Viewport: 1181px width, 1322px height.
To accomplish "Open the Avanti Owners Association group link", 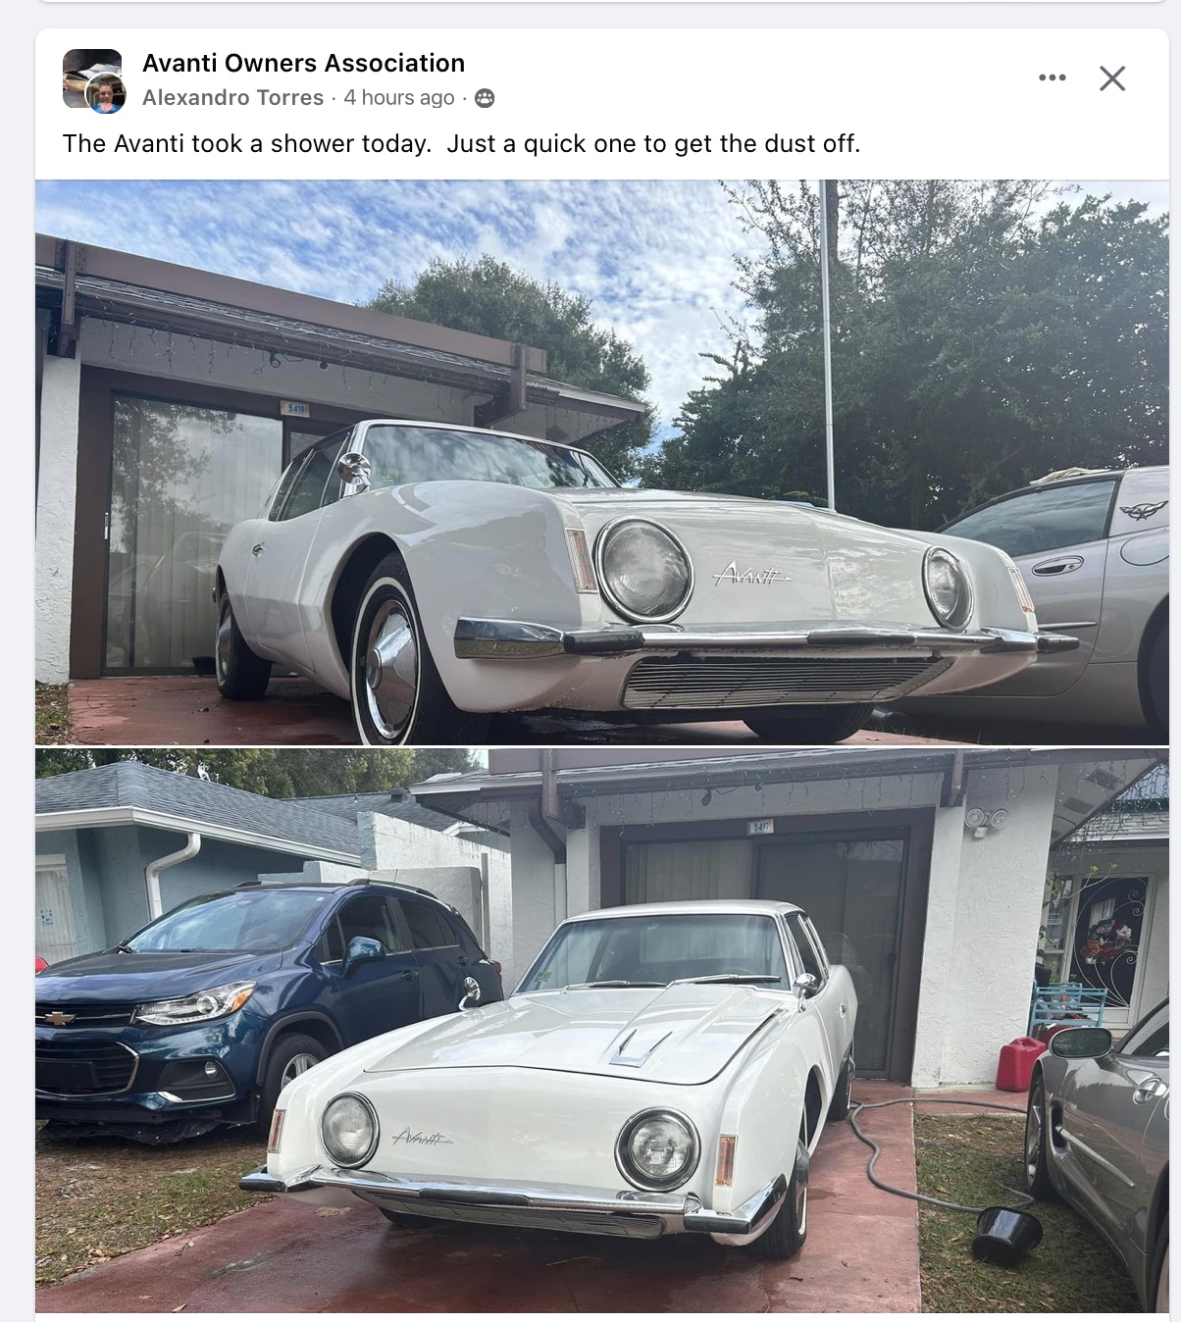I will 303,63.
